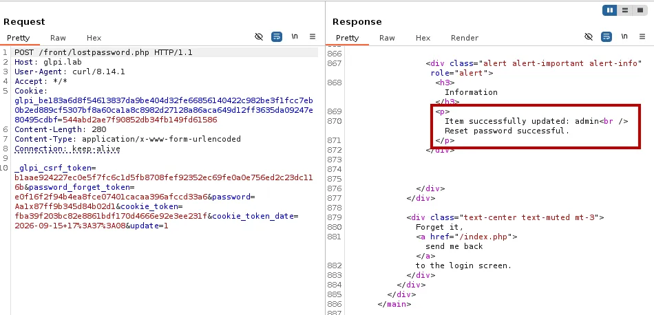Screen dimensions: 654x315
Task: Click 'to the login screen.' text
Action: tap(463, 265)
